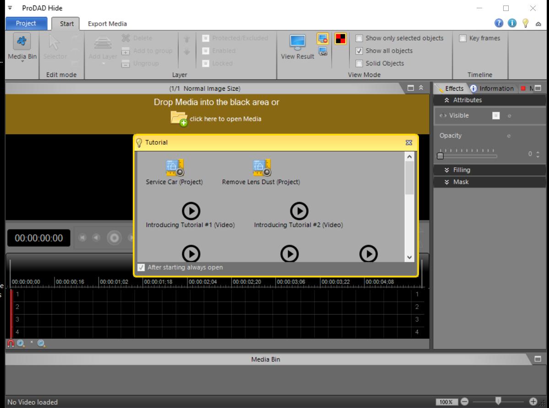549x408 pixels.
Task: Maximize the Effects panel
Action: [x=538, y=88]
